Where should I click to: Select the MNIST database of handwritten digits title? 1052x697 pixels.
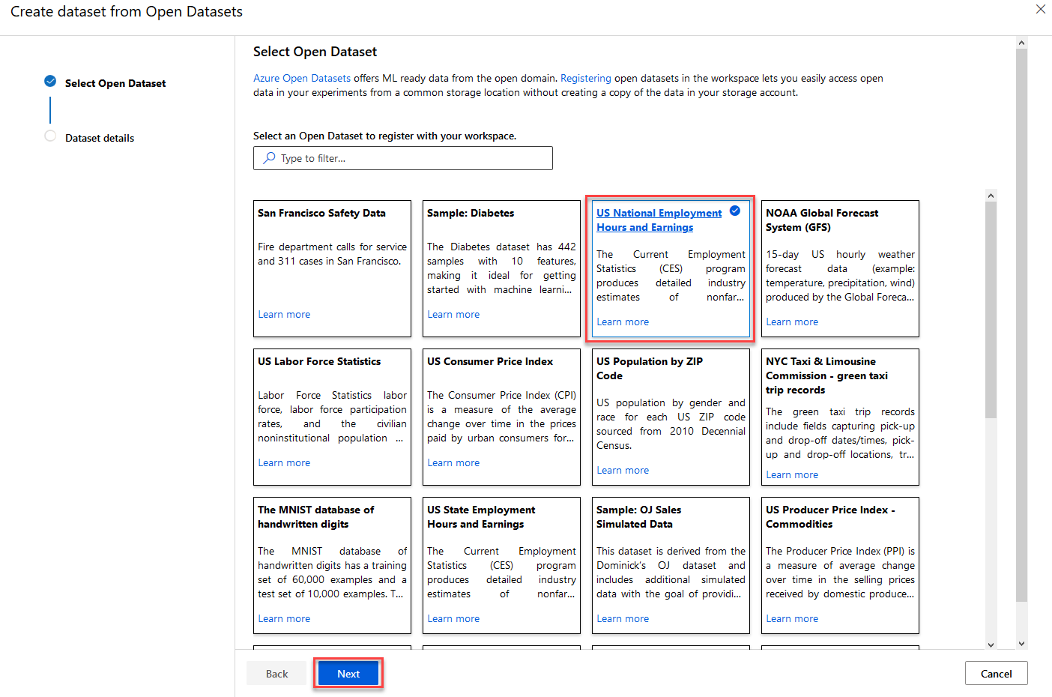click(x=316, y=517)
